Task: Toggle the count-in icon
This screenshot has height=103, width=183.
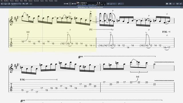Action: pyautogui.click(x=98, y=3)
